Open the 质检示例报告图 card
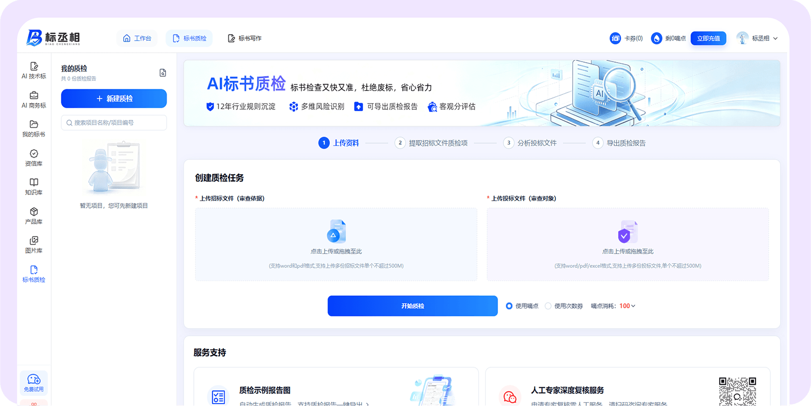This screenshot has height=406, width=811. click(336, 387)
